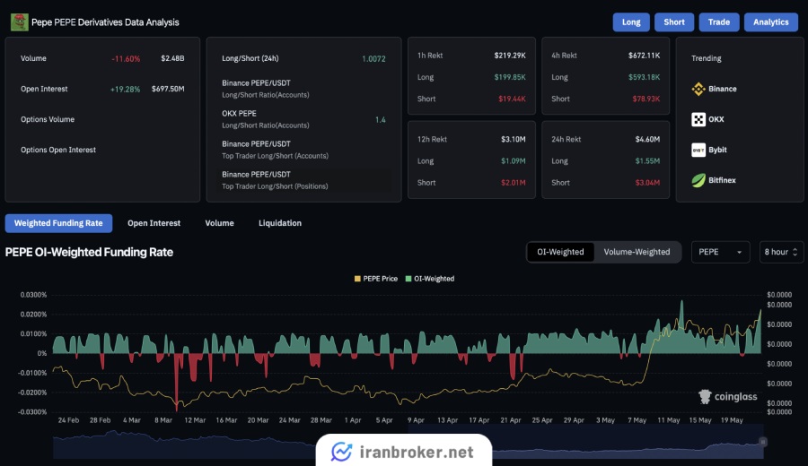Click the -11.60% volume change

[x=126, y=59]
